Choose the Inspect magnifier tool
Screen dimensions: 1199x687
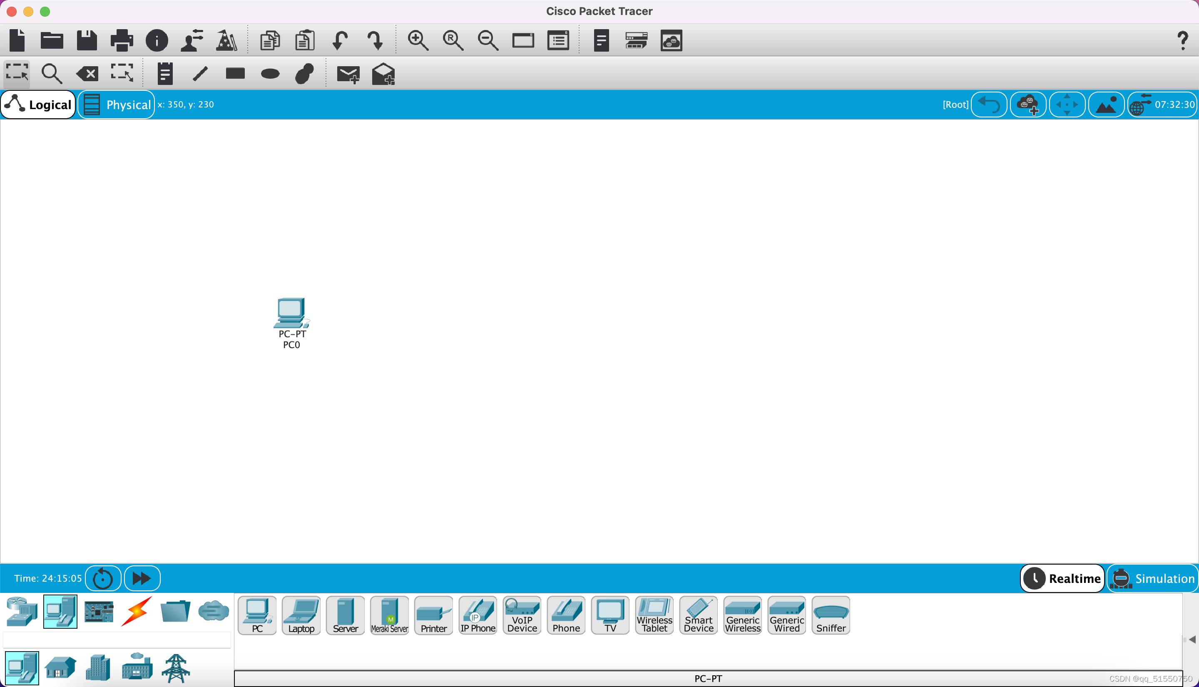(x=52, y=73)
